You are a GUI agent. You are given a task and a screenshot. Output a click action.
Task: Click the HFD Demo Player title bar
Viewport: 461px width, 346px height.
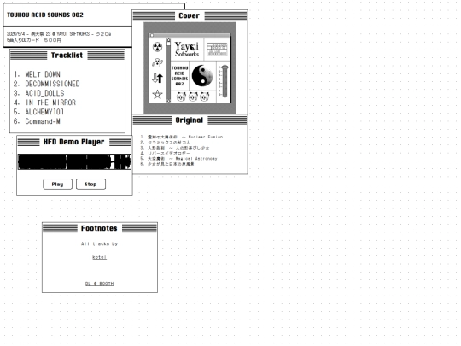(74, 142)
